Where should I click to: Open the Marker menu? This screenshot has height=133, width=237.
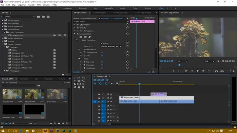pyautogui.click(x=31, y=5)
